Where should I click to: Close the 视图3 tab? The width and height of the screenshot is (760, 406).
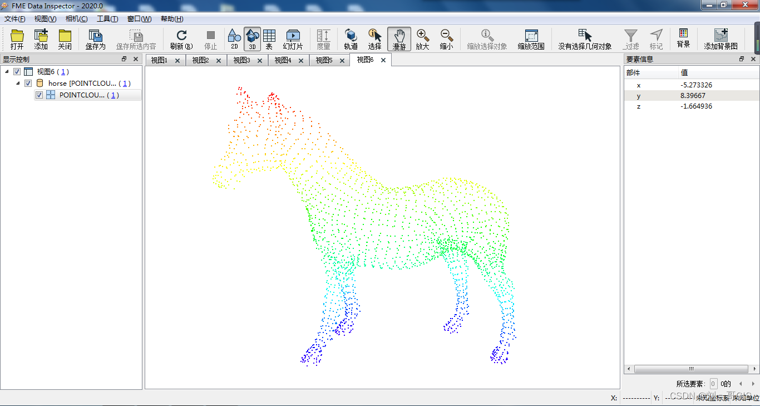click(x=260, y=61)
